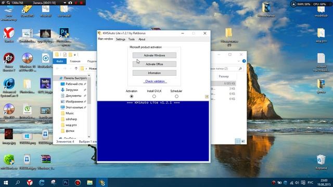
Task: Open the Tools tab in KMSAuto
Action: 132,39
